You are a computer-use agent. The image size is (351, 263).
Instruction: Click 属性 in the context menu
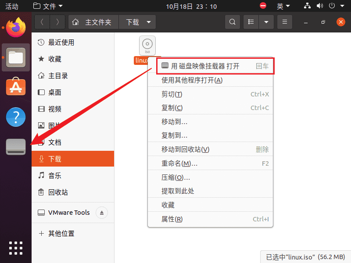(x=172, y=219)
